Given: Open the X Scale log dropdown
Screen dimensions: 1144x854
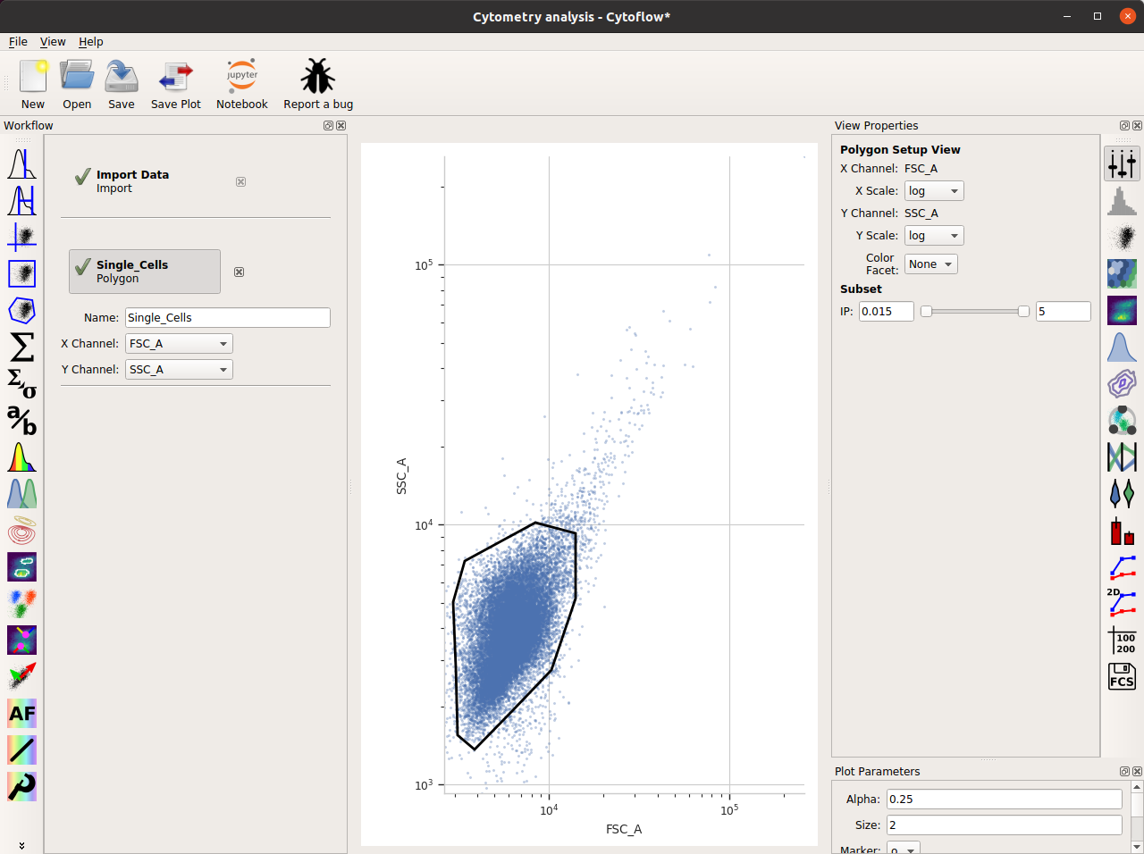Looking at the screenshot, I should pos(934,191).
